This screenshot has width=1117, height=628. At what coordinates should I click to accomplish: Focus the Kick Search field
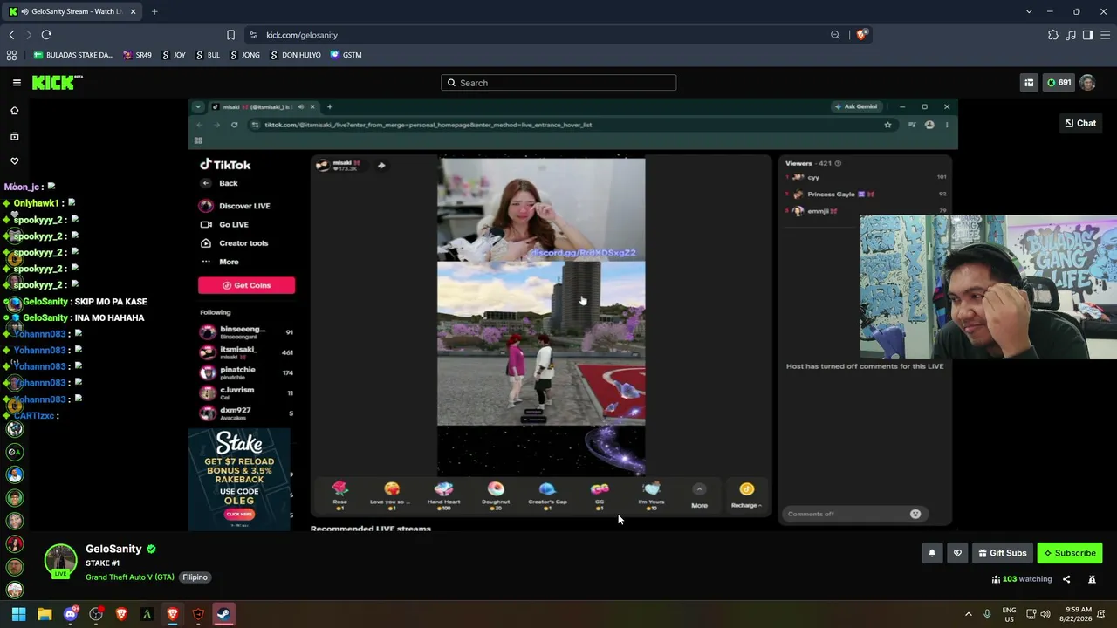[558, 83]
